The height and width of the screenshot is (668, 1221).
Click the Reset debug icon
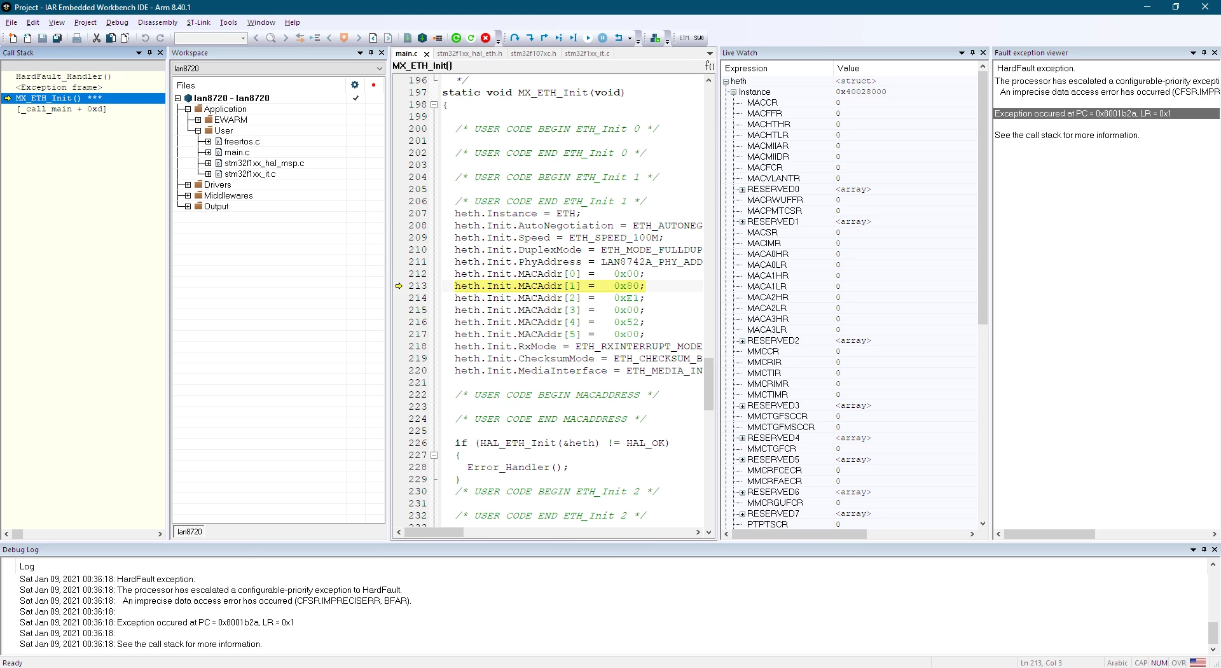click(618, 38)
